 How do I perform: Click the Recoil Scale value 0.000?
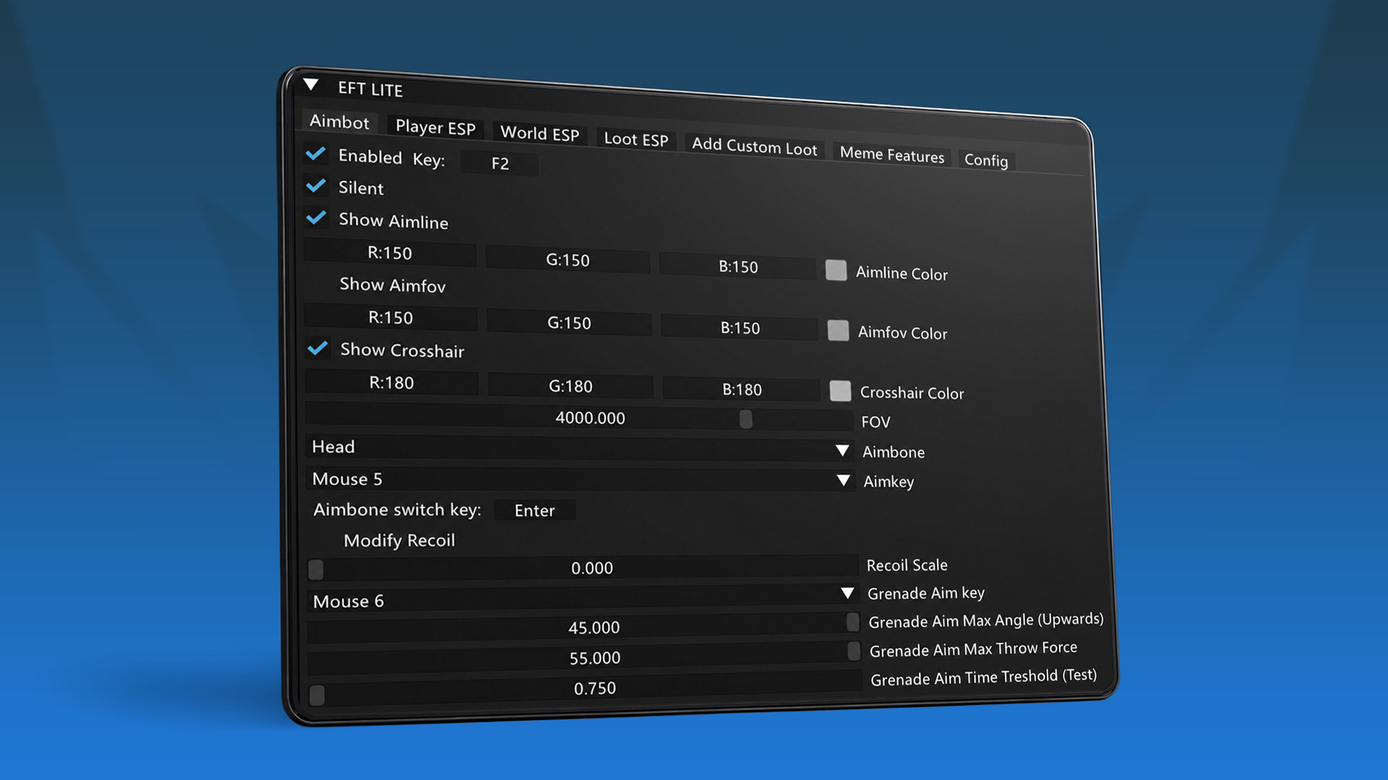[x=592, y=568]
